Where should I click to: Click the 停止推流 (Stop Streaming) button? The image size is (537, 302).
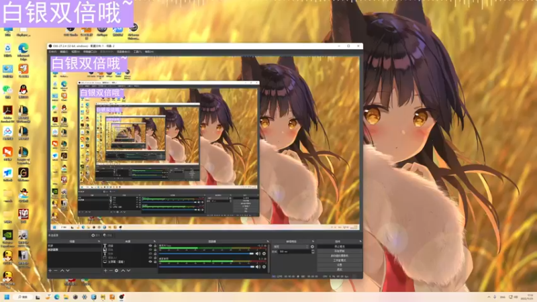click(x=340, y=246)
